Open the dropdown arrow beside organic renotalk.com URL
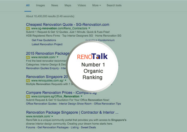187x132 pixels. tap(52, 116)
